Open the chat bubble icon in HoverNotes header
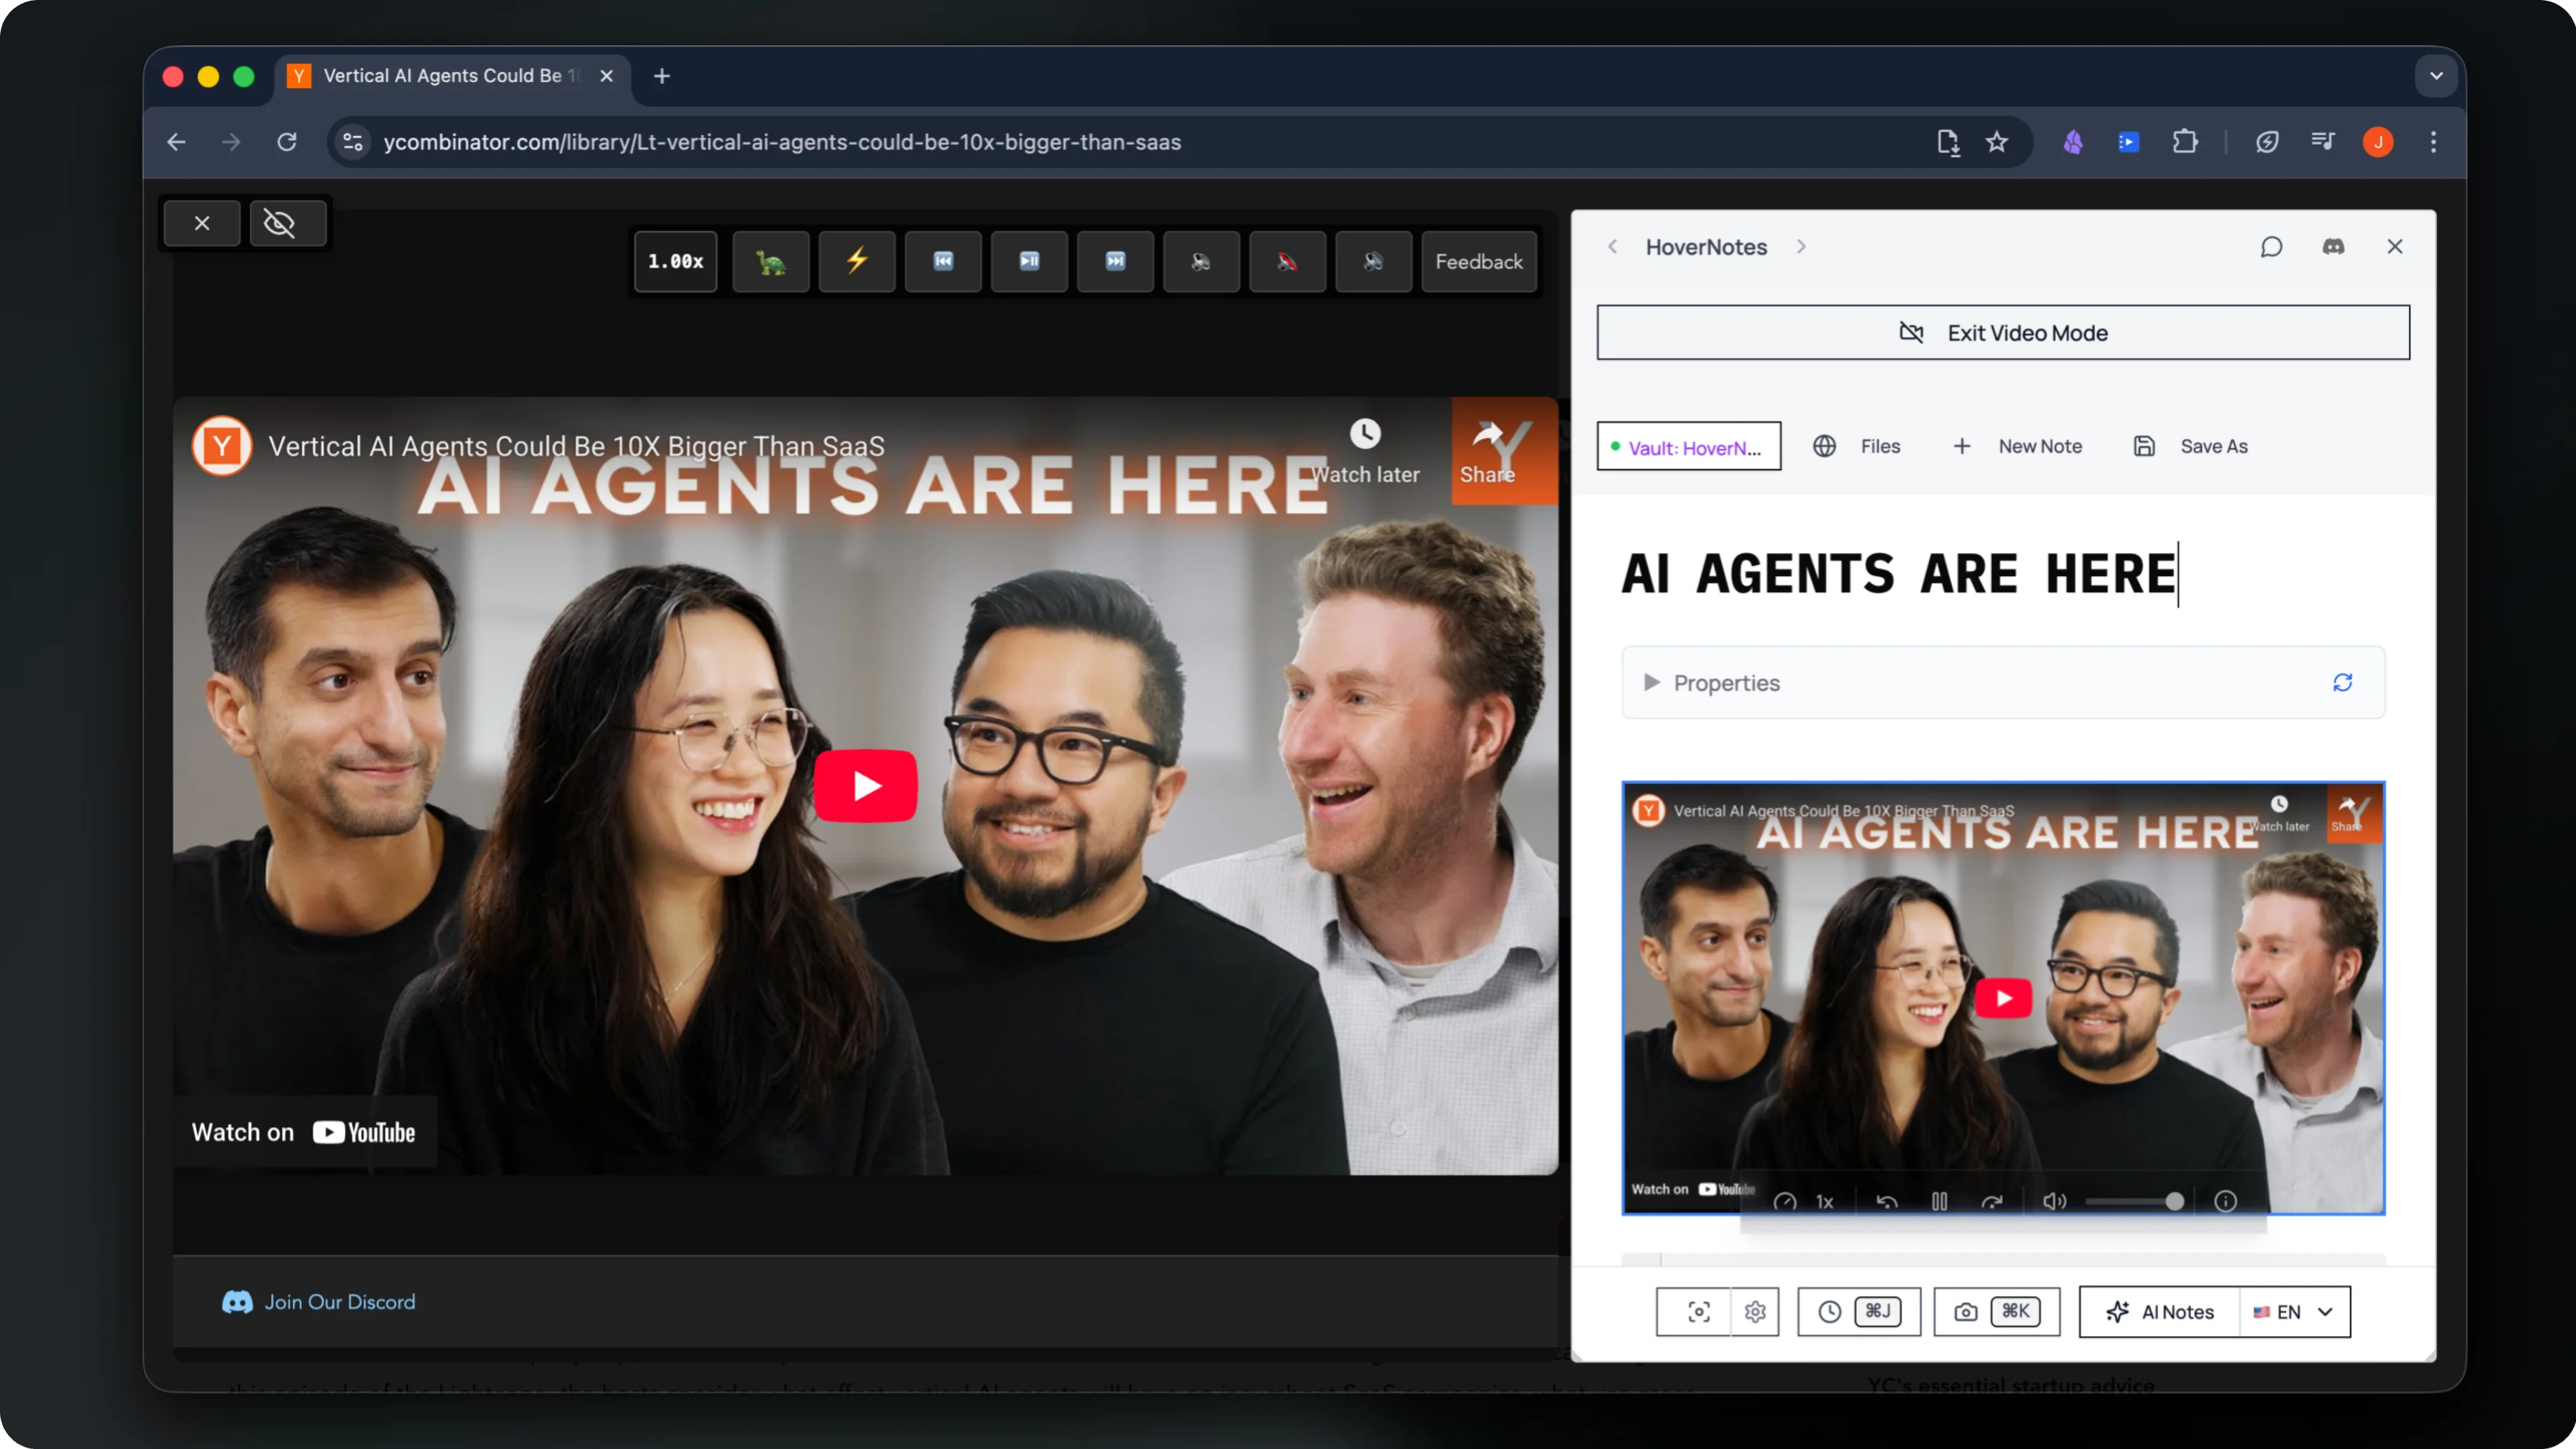Screen dimensions: 2576x1449 pyautogui.click(x=2271, y=246)
